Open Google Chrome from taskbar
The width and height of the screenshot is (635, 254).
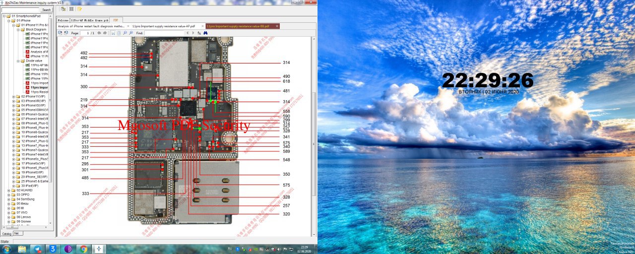click(x=83, y=249)
